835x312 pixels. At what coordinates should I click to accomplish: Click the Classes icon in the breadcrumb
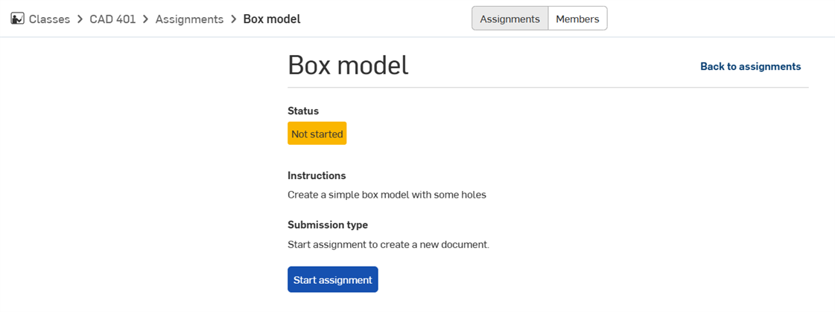(x=17, y=19)
